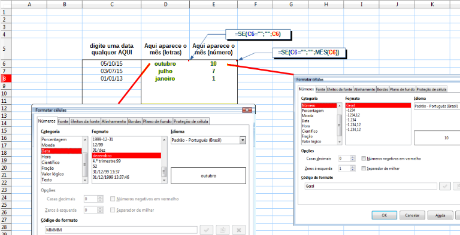Select Moeda category in the Geral dialog
460x235 pixels.
pos(319,116)
